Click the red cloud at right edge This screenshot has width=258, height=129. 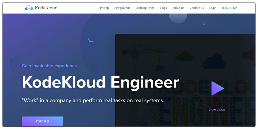point(250,54)
